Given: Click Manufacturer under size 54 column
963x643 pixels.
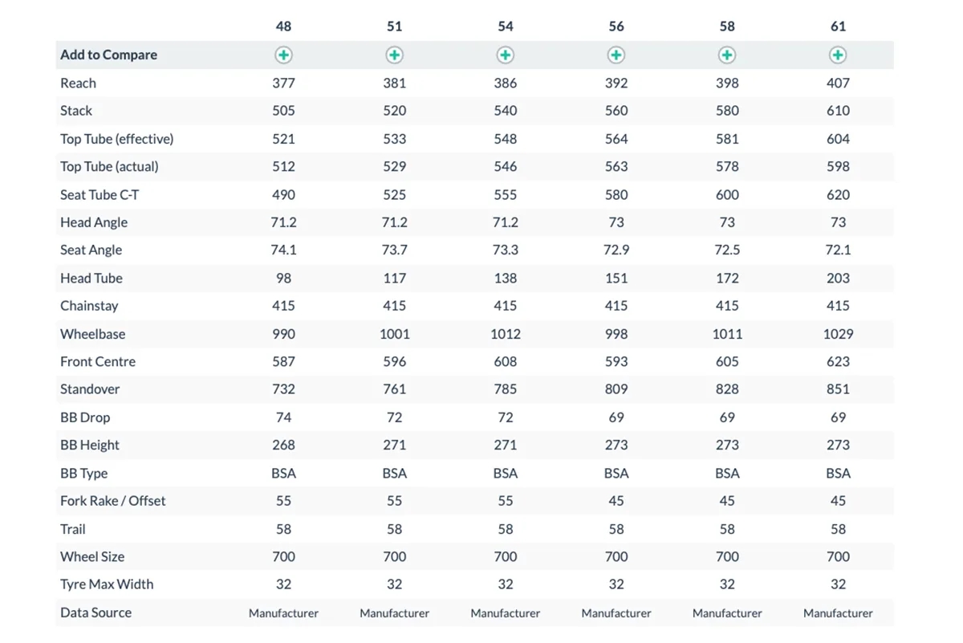Looking at the screenshot, I should [x=506, y=613].
